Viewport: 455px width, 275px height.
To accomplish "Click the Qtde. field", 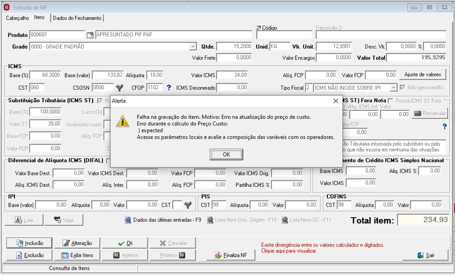I will pos(234,47).
